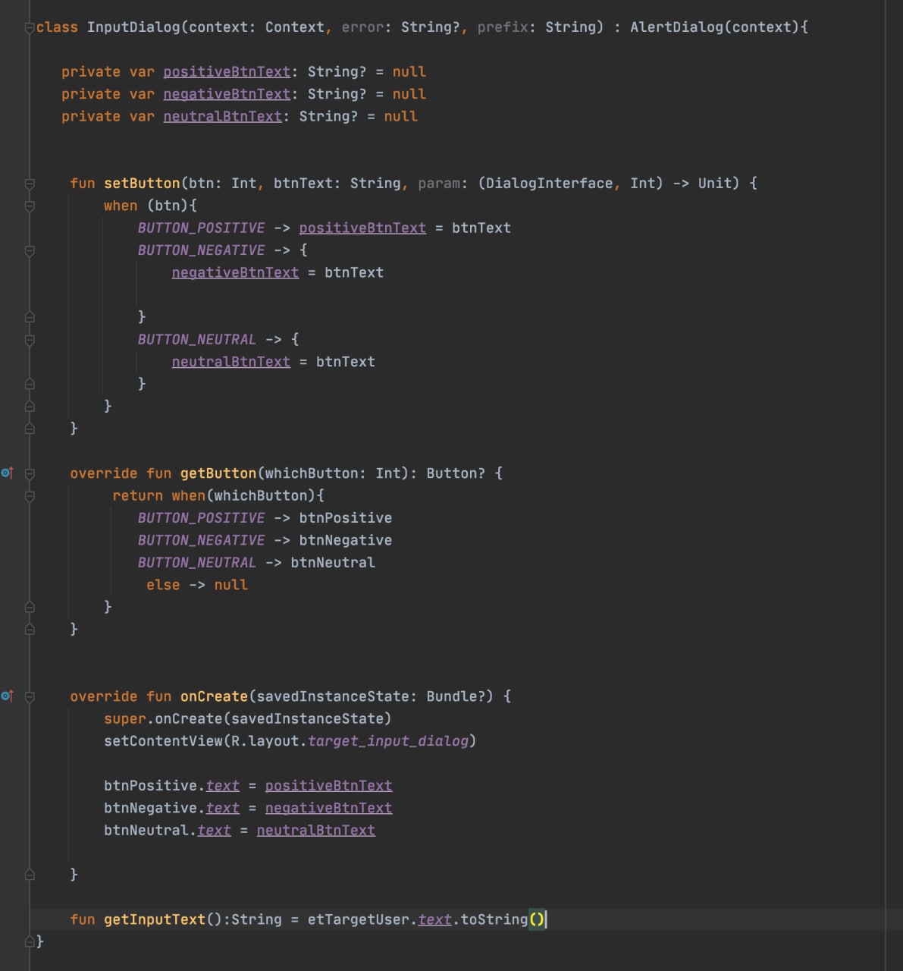Click 'btnNegative' in the getButton when block
This screenshot has width=903, height=971.
[x=346, y=540]
